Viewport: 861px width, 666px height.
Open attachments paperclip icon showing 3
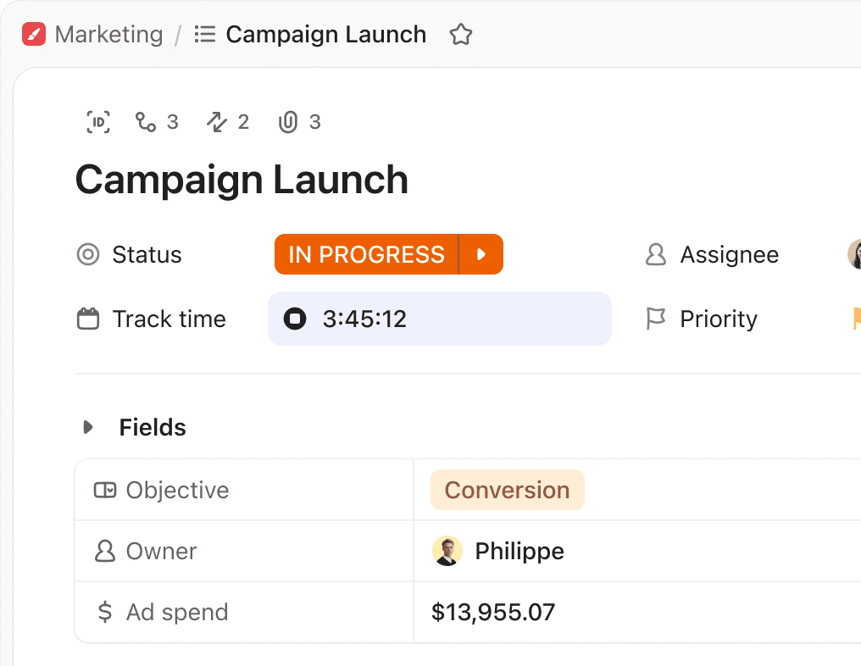[299, 122]
